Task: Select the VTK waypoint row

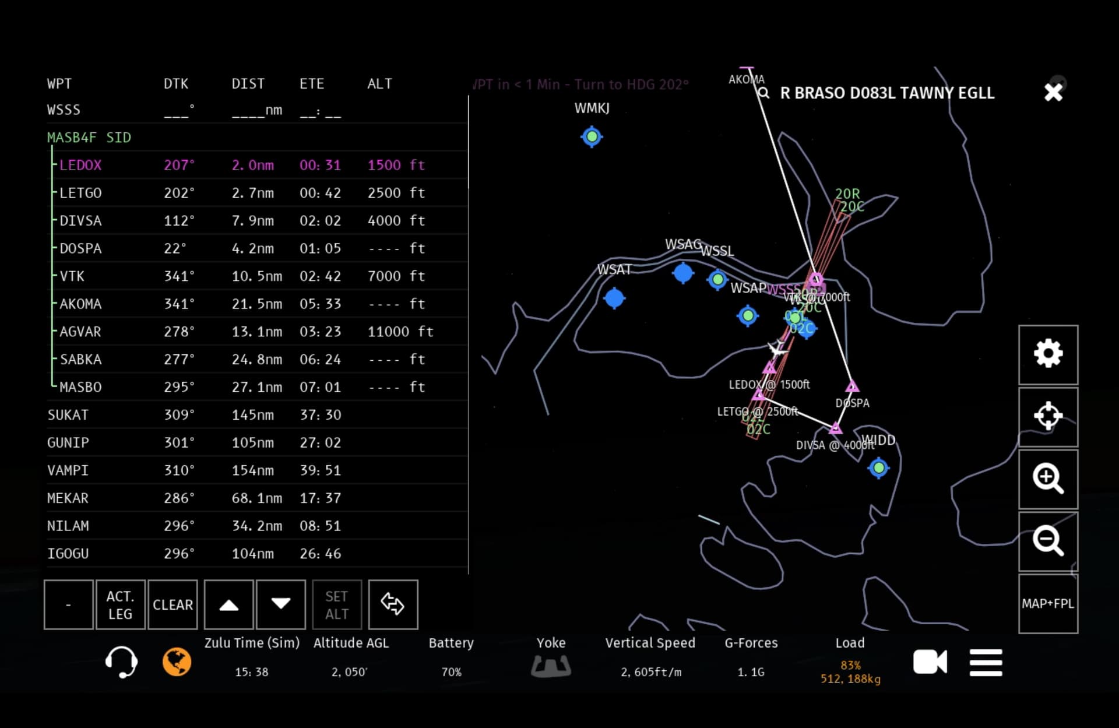Action: 72,276
